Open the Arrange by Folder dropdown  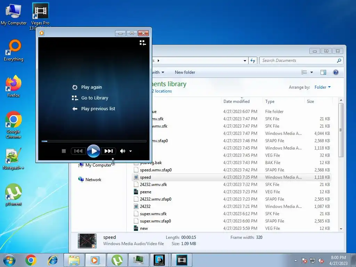[322, 87]
